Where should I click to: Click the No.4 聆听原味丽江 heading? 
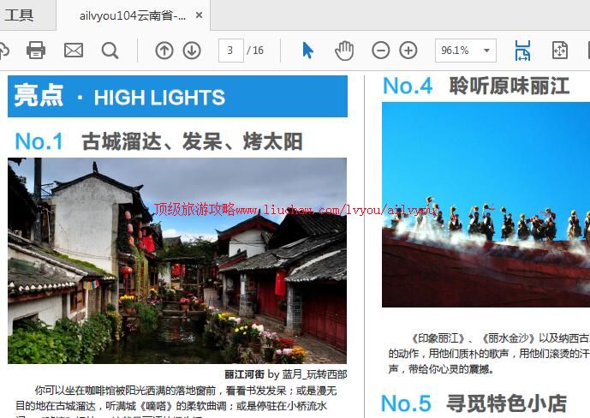475,86
